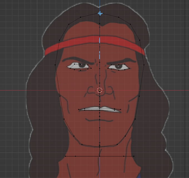Click the blue selected edge segment on the headband
This screenshot has height=178, width=189.
tap(100, 40)
